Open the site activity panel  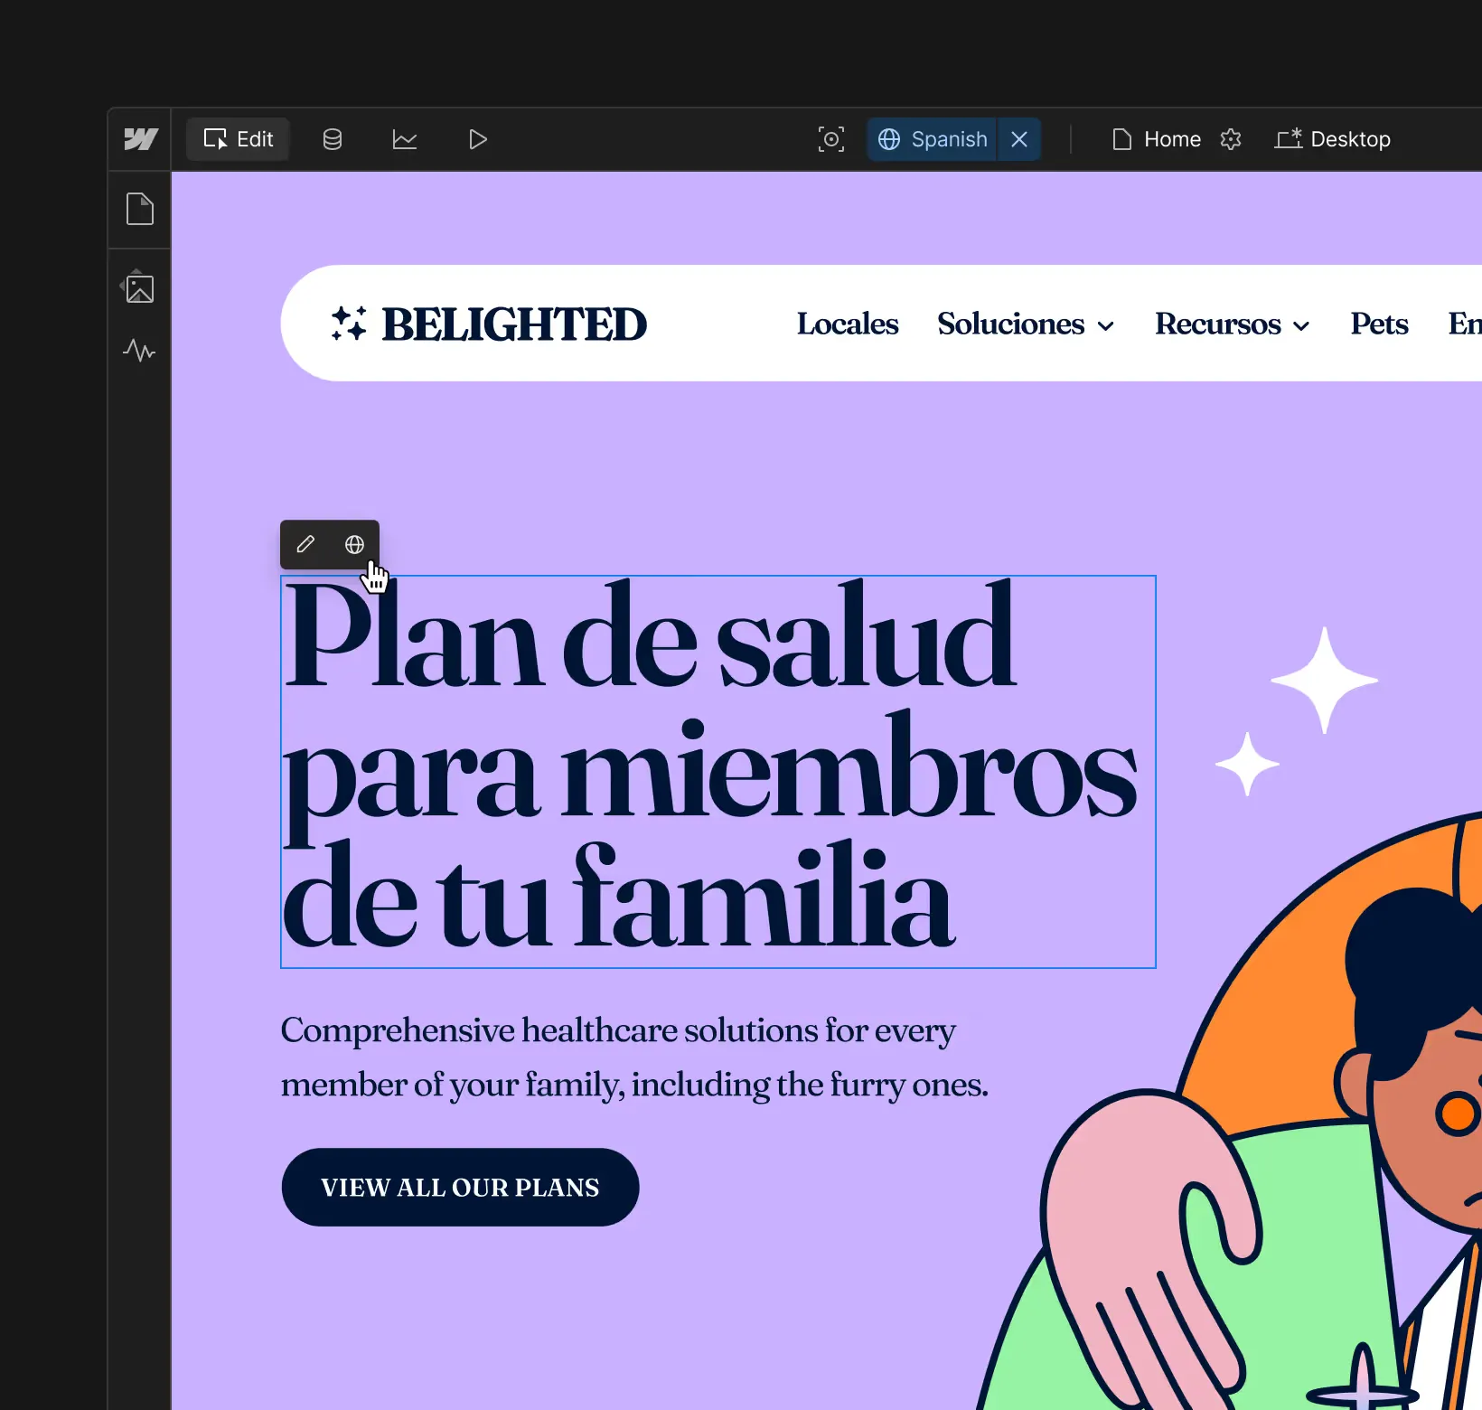pyautogui.click(x=139, y=352)
